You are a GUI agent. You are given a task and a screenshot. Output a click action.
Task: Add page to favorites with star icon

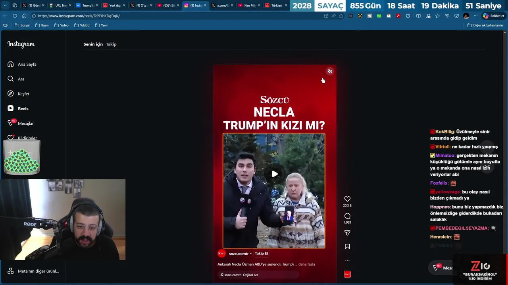pyautogui.click(x=341, y=16)
